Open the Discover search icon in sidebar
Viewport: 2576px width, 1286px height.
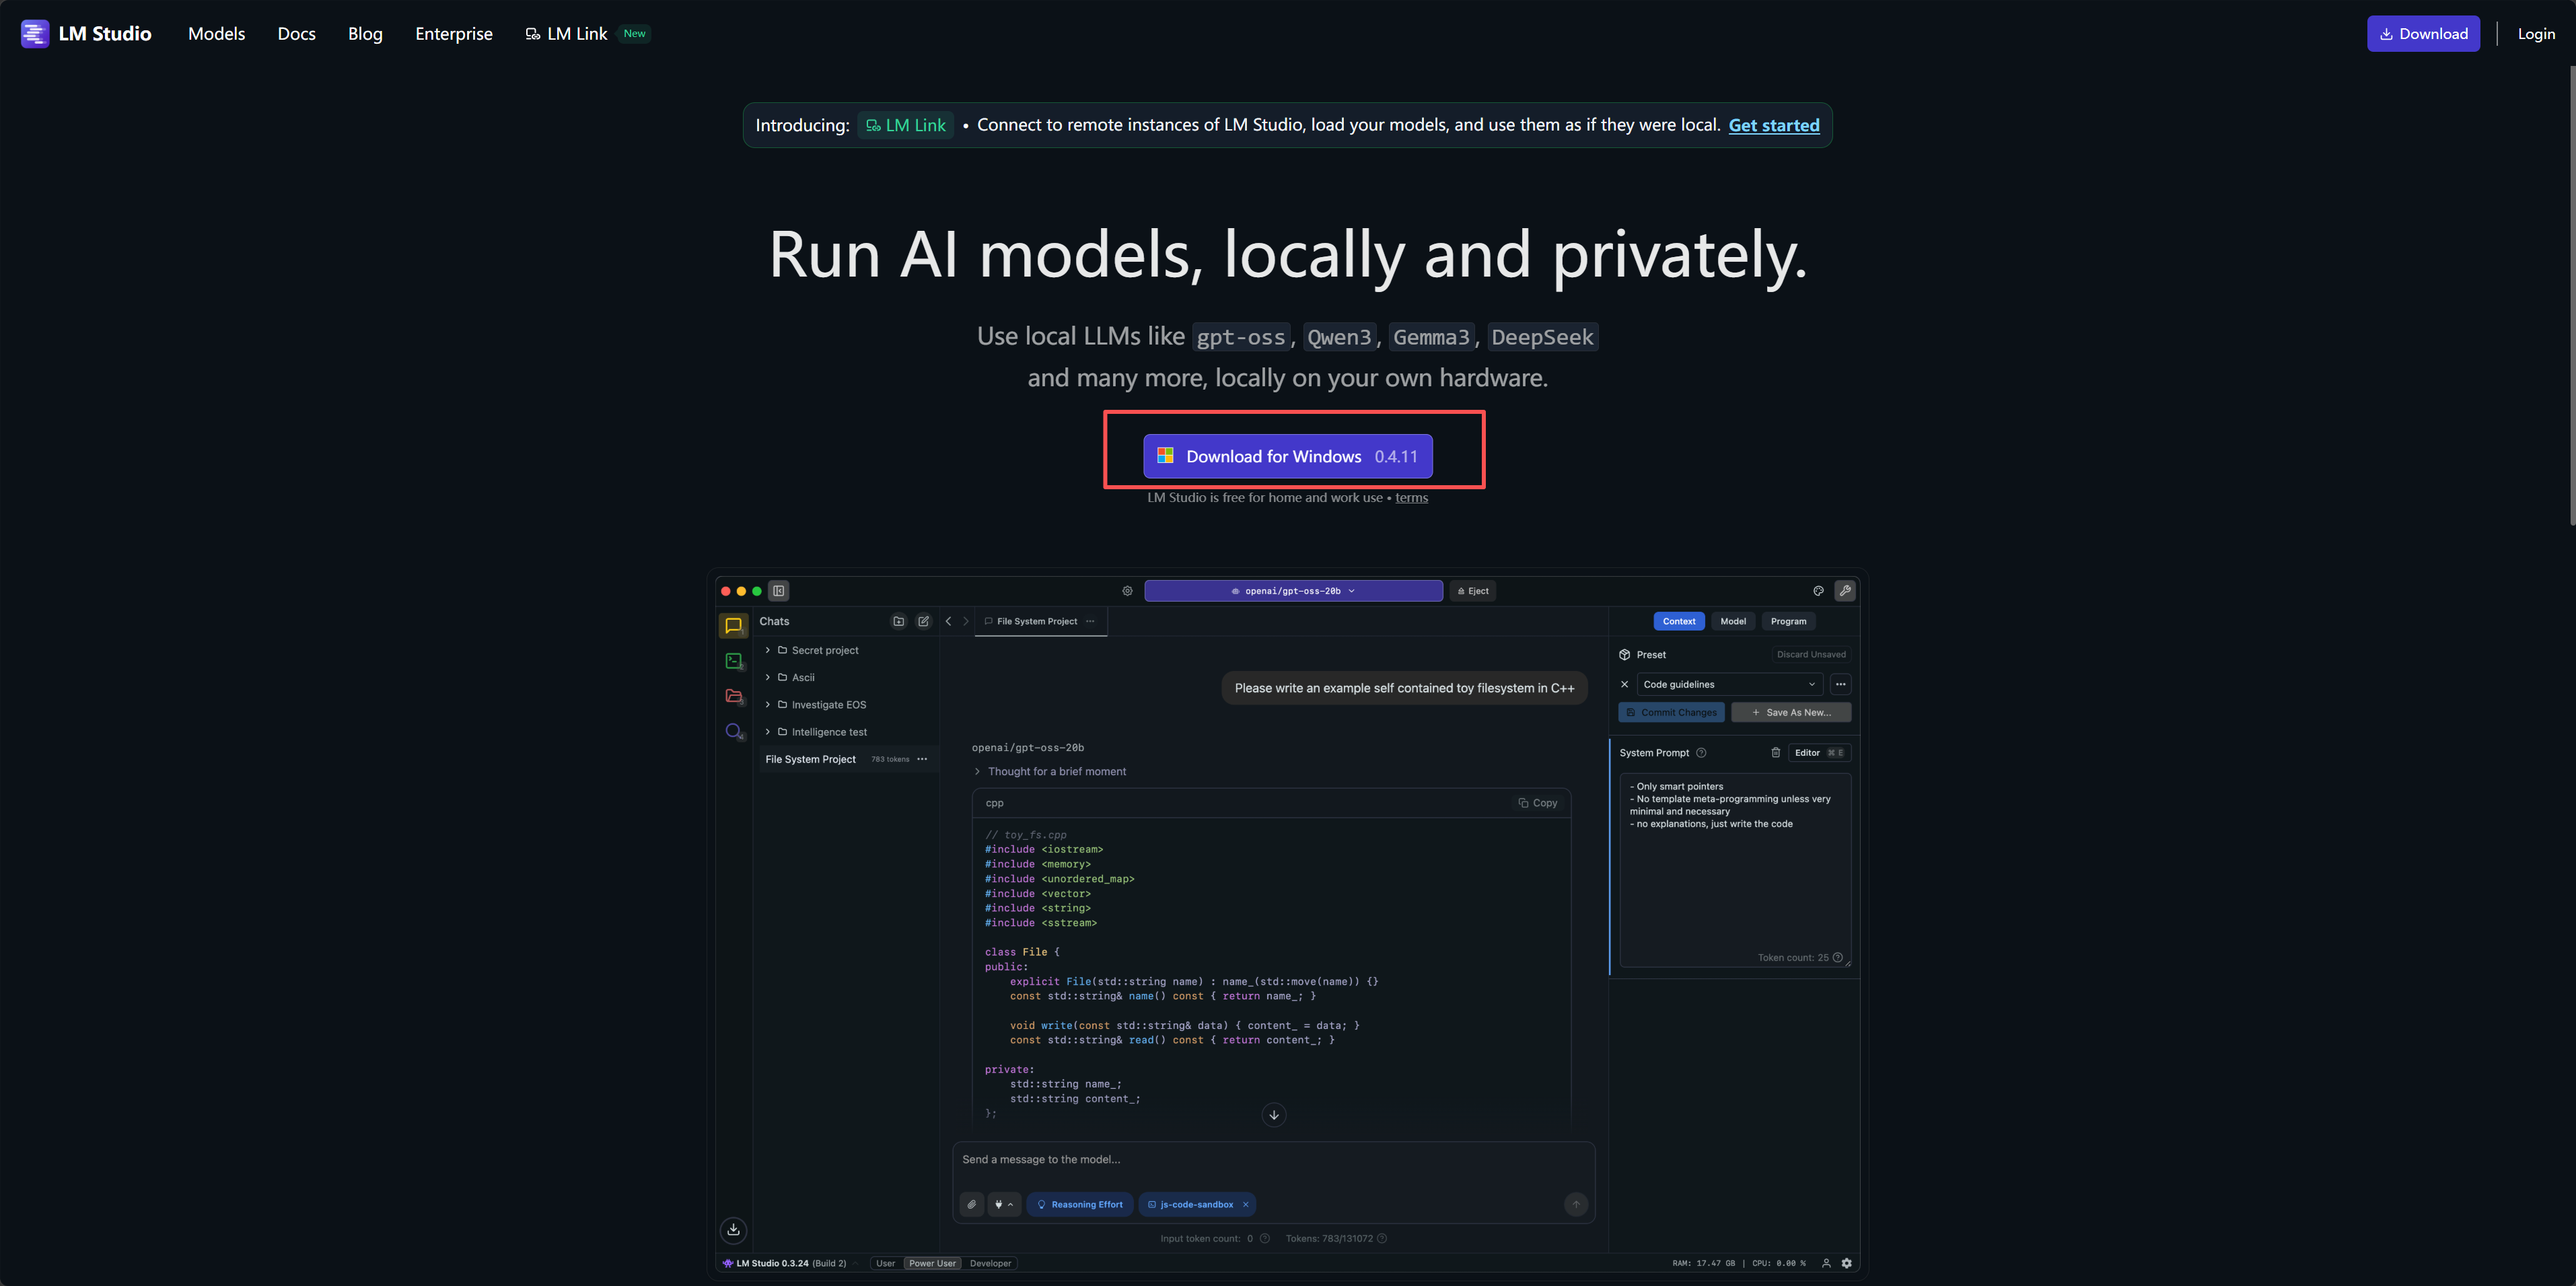click(733, 732)
